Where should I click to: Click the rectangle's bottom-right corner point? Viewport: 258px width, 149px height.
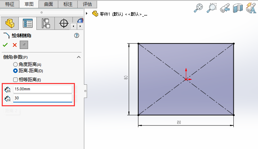234,115
